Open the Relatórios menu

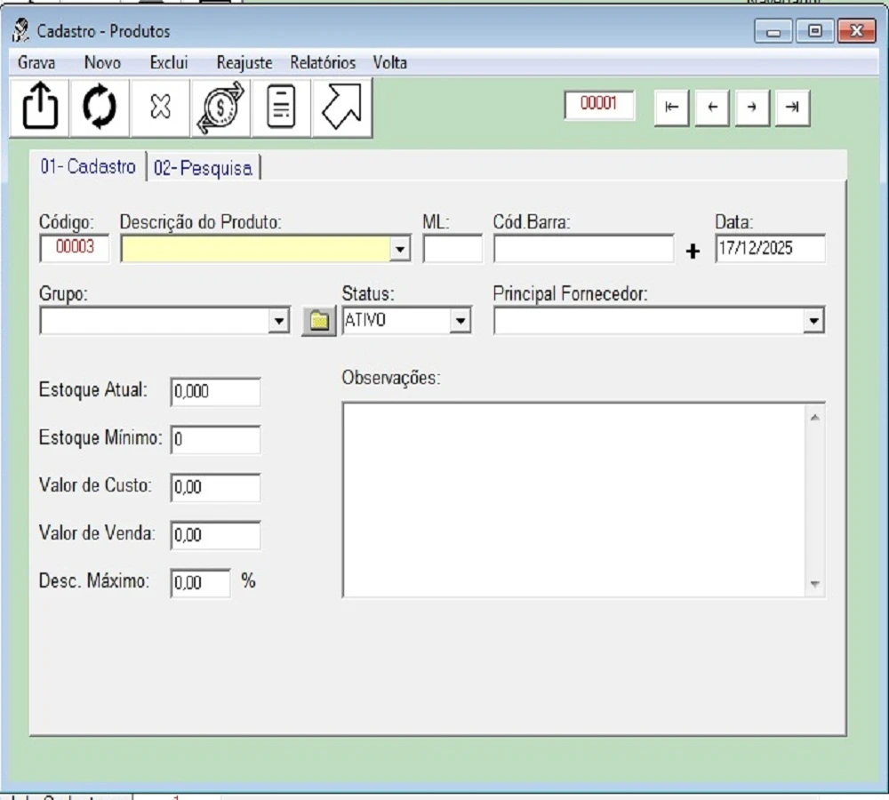322,63
